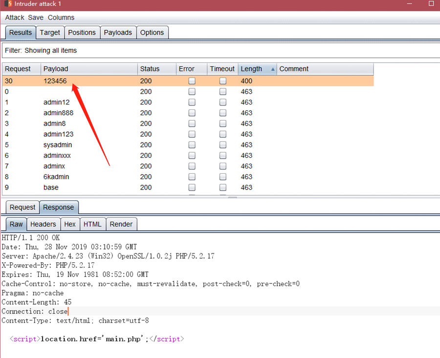Switch to Hex response view
This screenshot has width=440, height=358.
(70, 224)
